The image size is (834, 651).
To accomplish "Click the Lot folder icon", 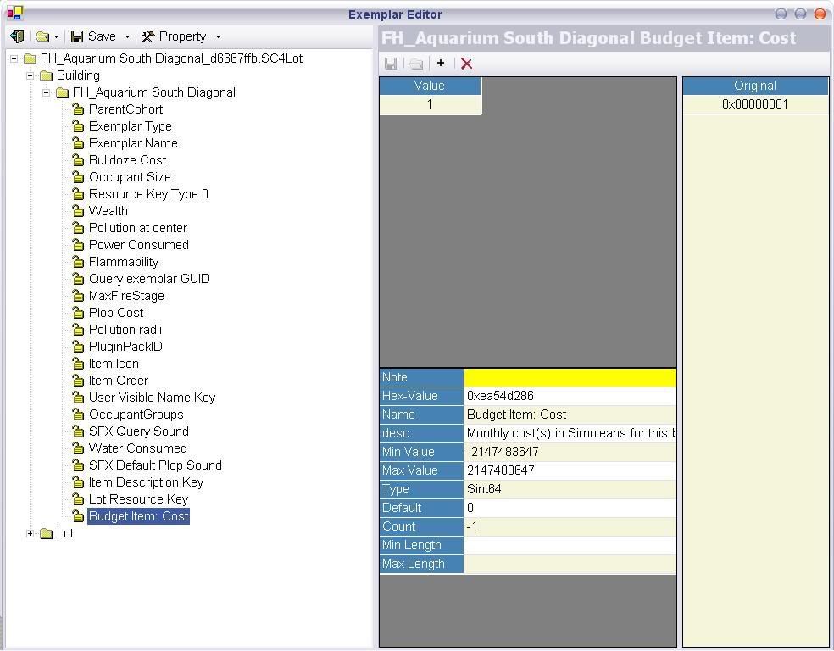I will [47, 533].
